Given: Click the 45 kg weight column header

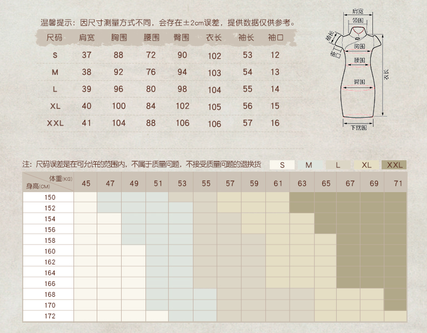Looking at the screenshot, I should point(85,184).
